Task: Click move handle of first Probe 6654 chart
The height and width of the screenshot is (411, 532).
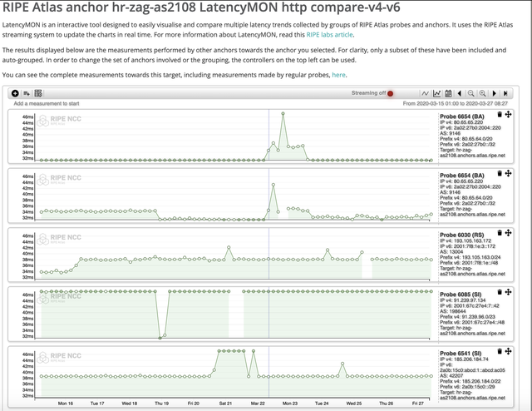Action: coord(508,115)
